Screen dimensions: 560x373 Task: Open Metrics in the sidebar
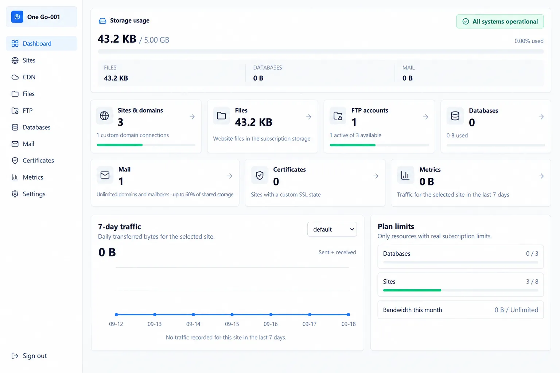(x=42, y=177)
